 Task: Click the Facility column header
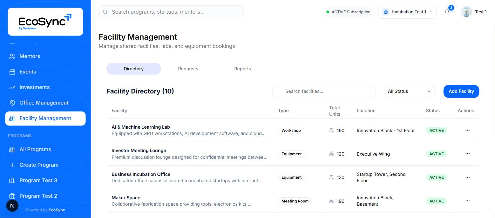[119, 111]
